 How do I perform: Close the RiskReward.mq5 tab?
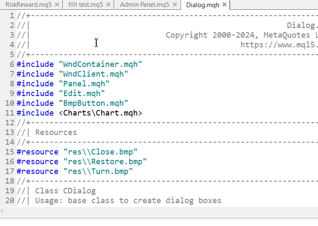click(57, 5)
